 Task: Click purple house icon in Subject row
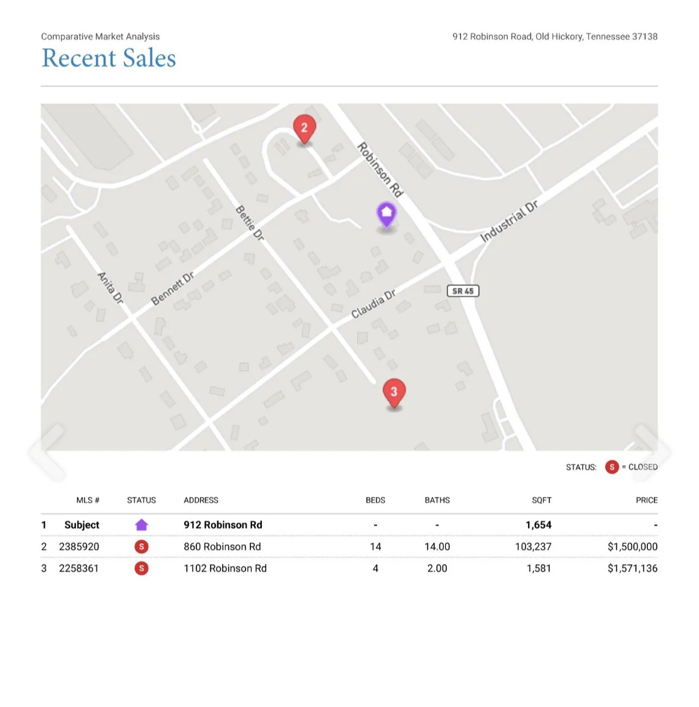point(142,525)
